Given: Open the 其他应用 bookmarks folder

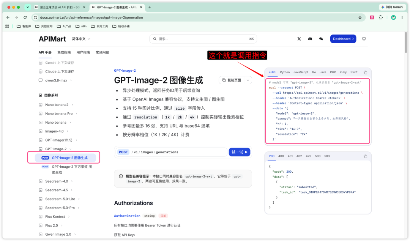Looking at the screenshot, I should [x=44, y=27].
